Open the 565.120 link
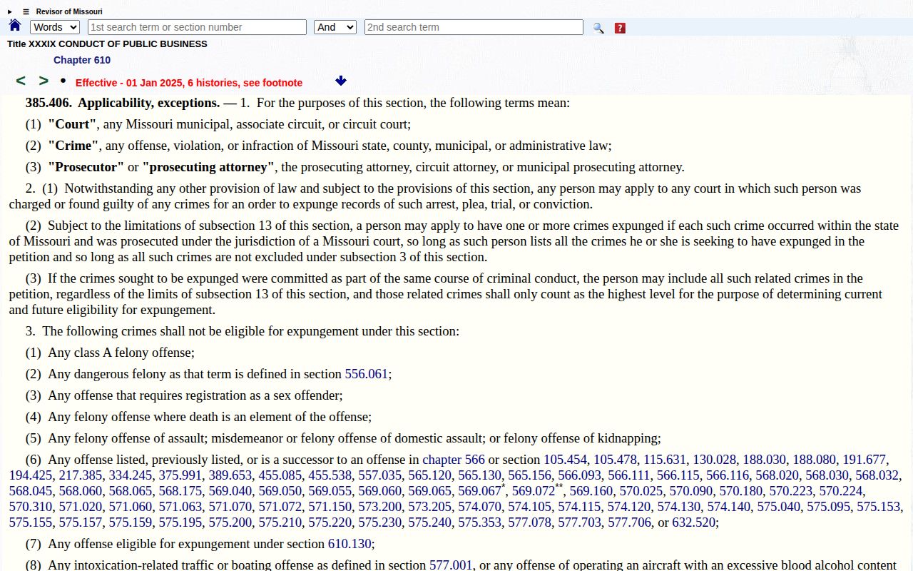Image resolution: width=913 pixels, height=571 pixels. pyautogui.click(x=430, y=475)
